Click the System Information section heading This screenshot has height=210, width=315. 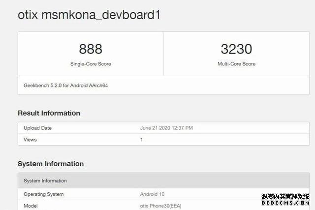[51, 164]
